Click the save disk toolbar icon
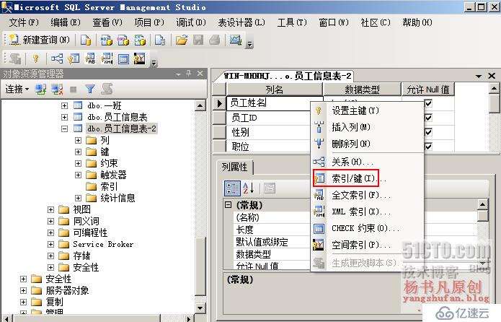 click(198, 40)
